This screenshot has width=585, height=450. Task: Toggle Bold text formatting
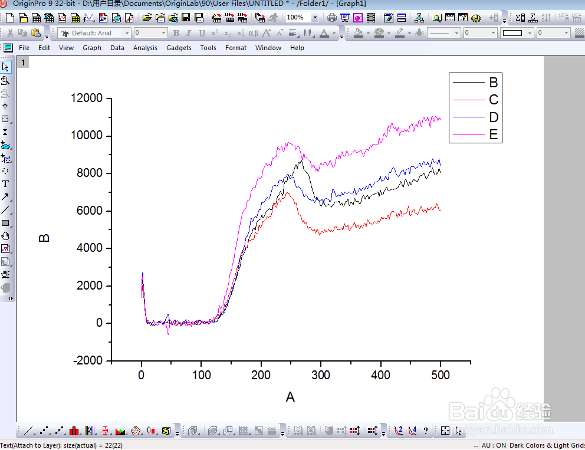coord(176,33)
